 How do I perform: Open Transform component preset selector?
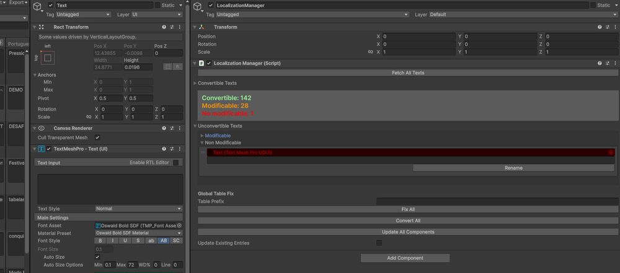pyautogui.click(x=608, y=27)
